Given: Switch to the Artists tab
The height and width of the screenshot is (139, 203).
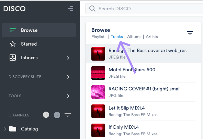Looking at the screenshot, I should point(152,37).
